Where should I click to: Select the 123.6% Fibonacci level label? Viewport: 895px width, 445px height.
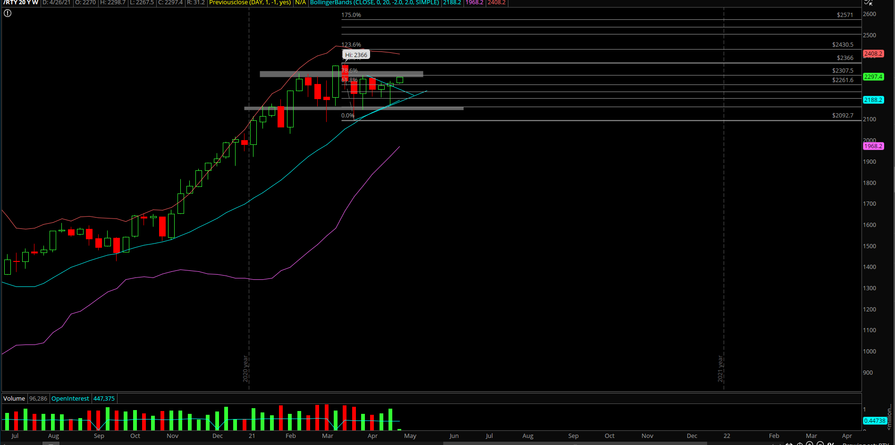coord(351,44)
